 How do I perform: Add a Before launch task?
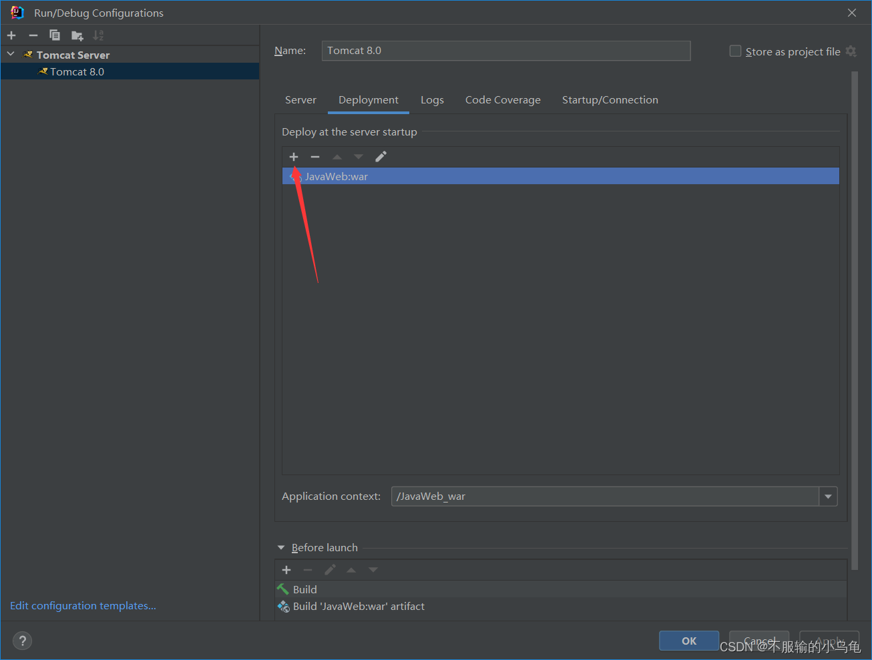(286, 570)
